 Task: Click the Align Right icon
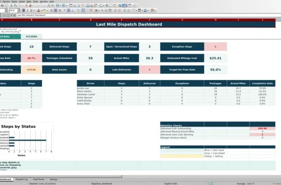tap(60, 11)
